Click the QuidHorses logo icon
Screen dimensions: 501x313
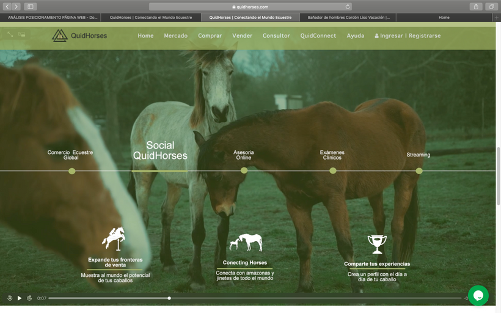point(60,35)
